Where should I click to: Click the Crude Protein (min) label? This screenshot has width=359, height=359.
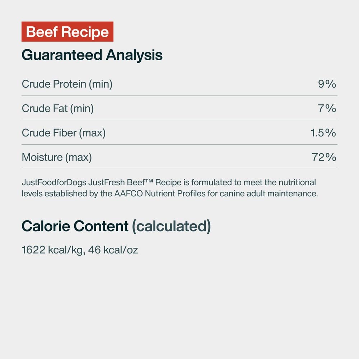[67, 84]
